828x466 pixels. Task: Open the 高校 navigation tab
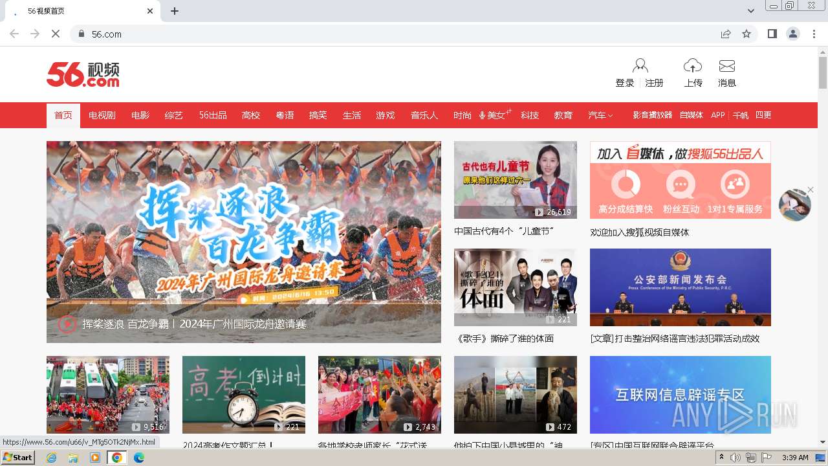tap(251, 115)
